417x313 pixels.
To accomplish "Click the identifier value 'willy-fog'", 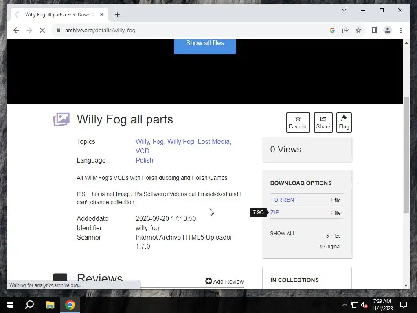I will pyautogui.click(x=147, y=228).
